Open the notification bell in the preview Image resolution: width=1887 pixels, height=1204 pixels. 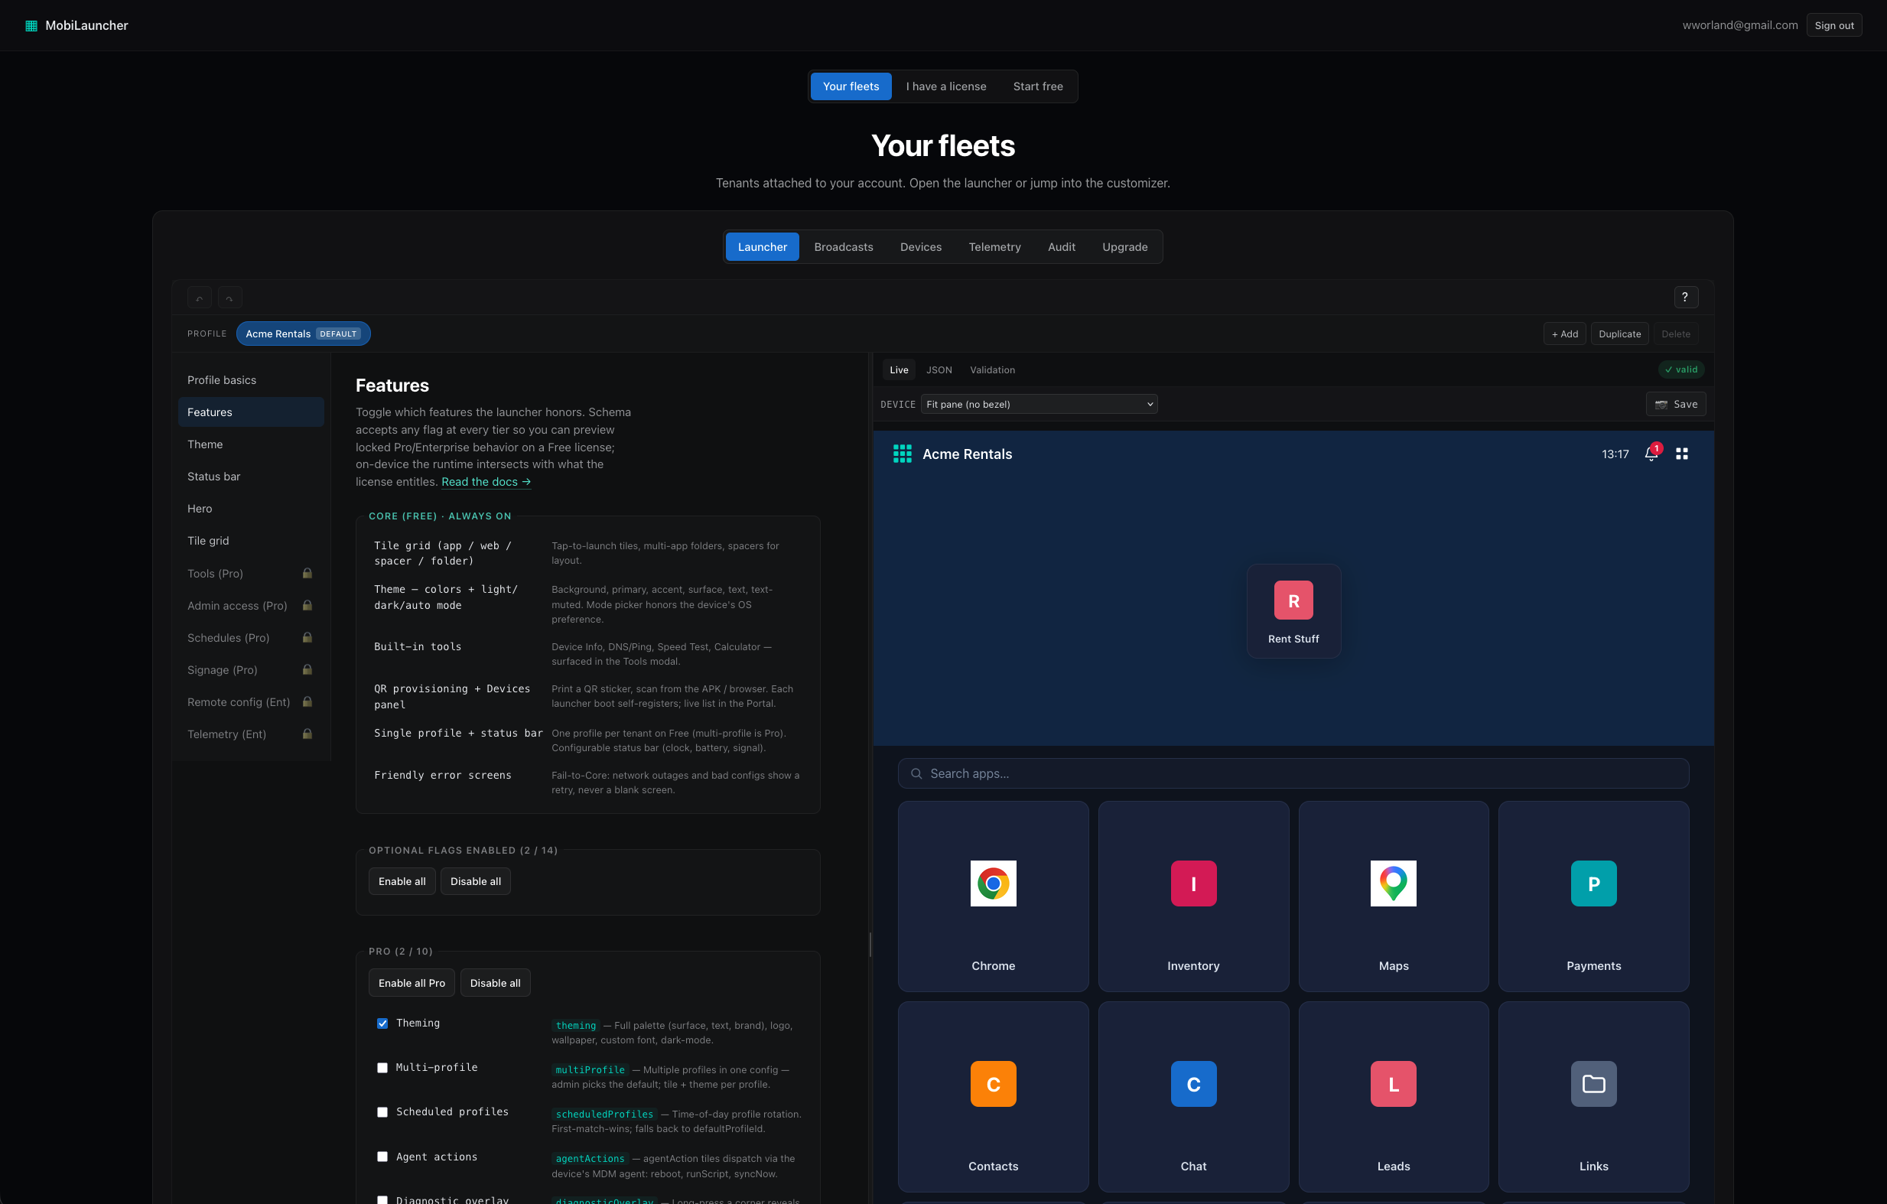pyautogui.click(x=1651, y=454)
